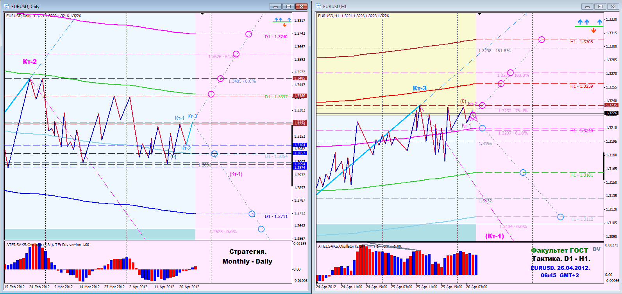The height and width of the screenshot is (294, 622).
Task: Click the 1.3207 - 61.8% Fibonacci label
Action: [513, 133]
